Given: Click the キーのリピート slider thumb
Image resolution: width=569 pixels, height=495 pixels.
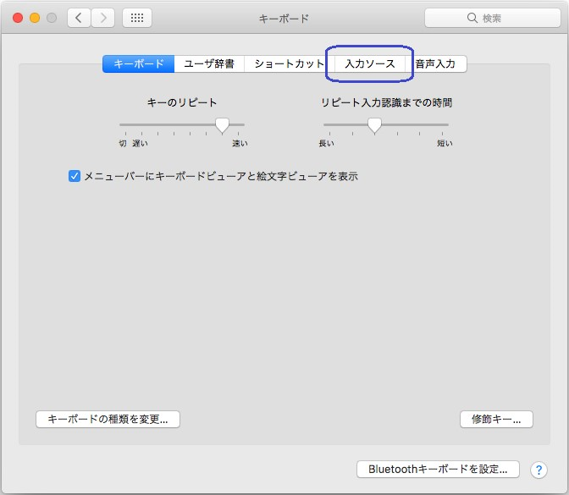Looking at the screenshot, I should (x=222, y=125).
